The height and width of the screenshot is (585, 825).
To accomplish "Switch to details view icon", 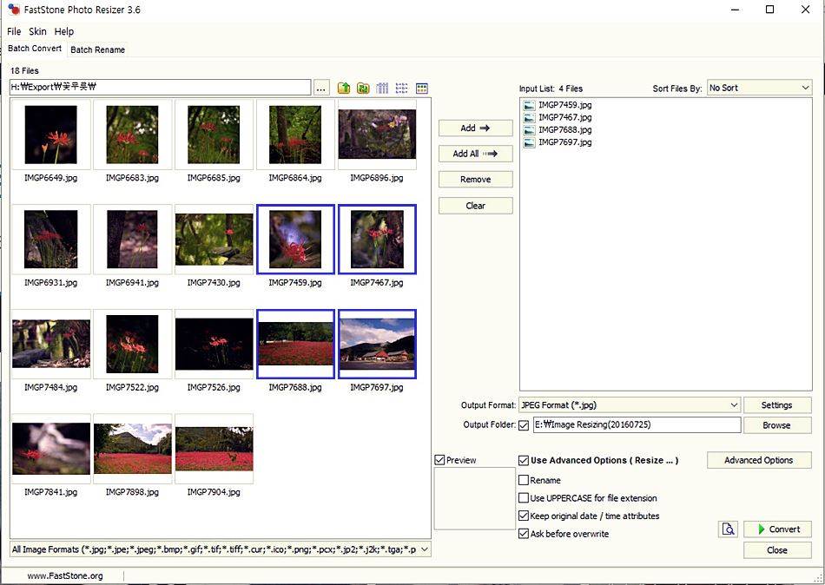I will (x=382, y=89).
